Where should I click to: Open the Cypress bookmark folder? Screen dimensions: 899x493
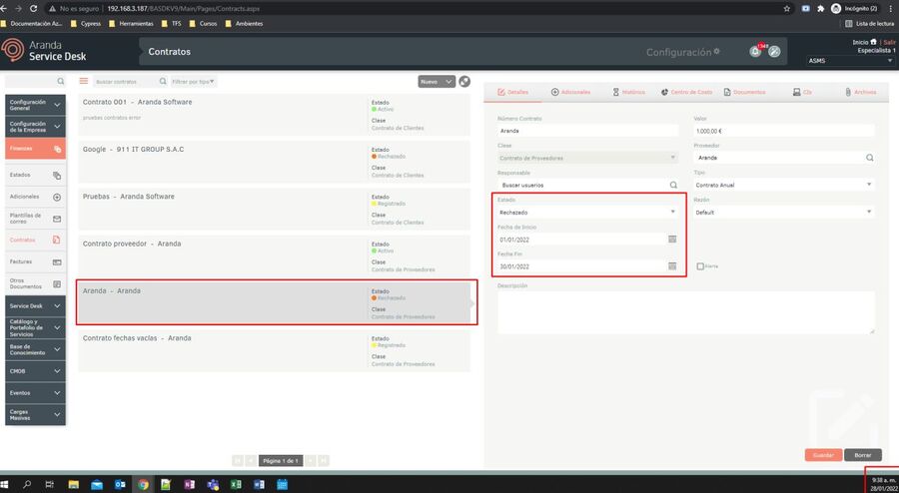tap(86, 24)
